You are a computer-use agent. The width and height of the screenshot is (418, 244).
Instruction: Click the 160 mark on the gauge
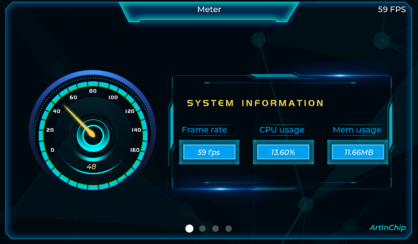134,150
